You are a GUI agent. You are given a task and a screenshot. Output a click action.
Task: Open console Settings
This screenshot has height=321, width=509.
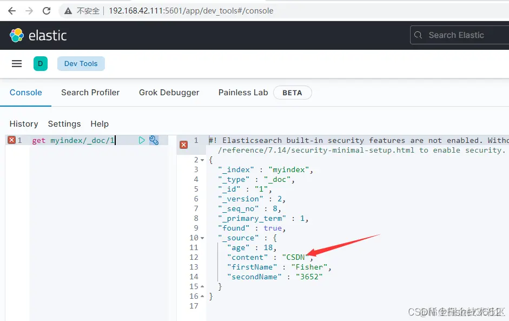tap(64, 124)
